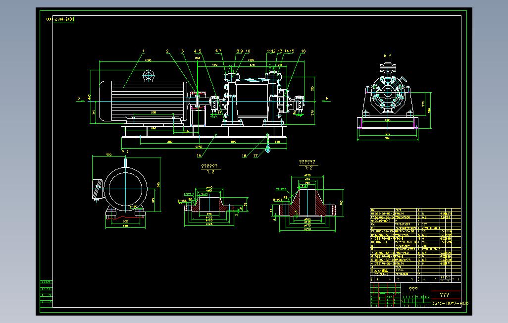
Task: Select the 960 width dimension in K view
Action: coord(388,138)
